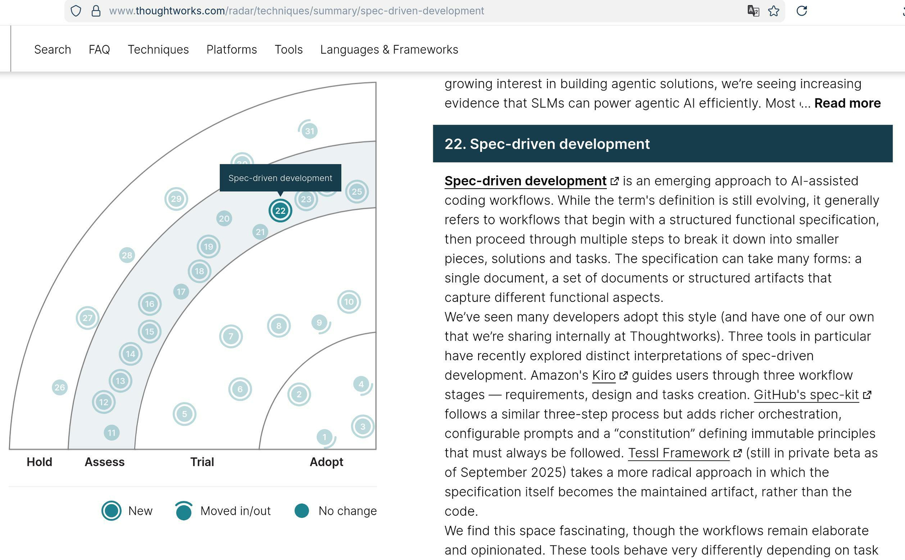The image size is (905, 560).
Task: Reload the page with the refresh icon
Action: click(802, 11)
